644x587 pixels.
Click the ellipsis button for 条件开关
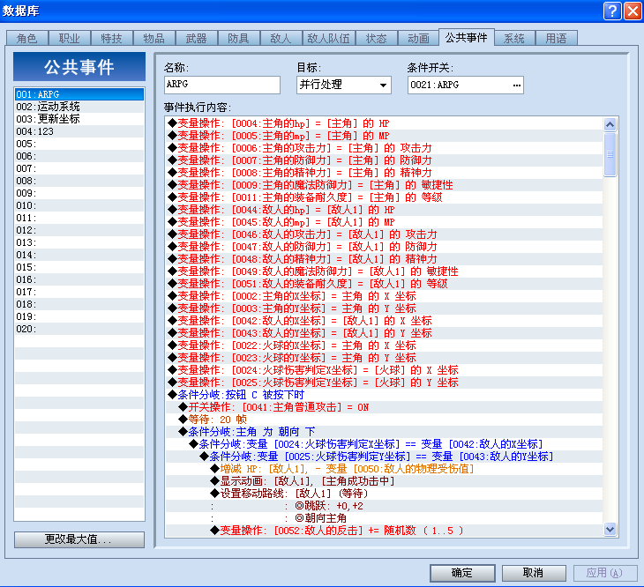(x=516, y=85)
